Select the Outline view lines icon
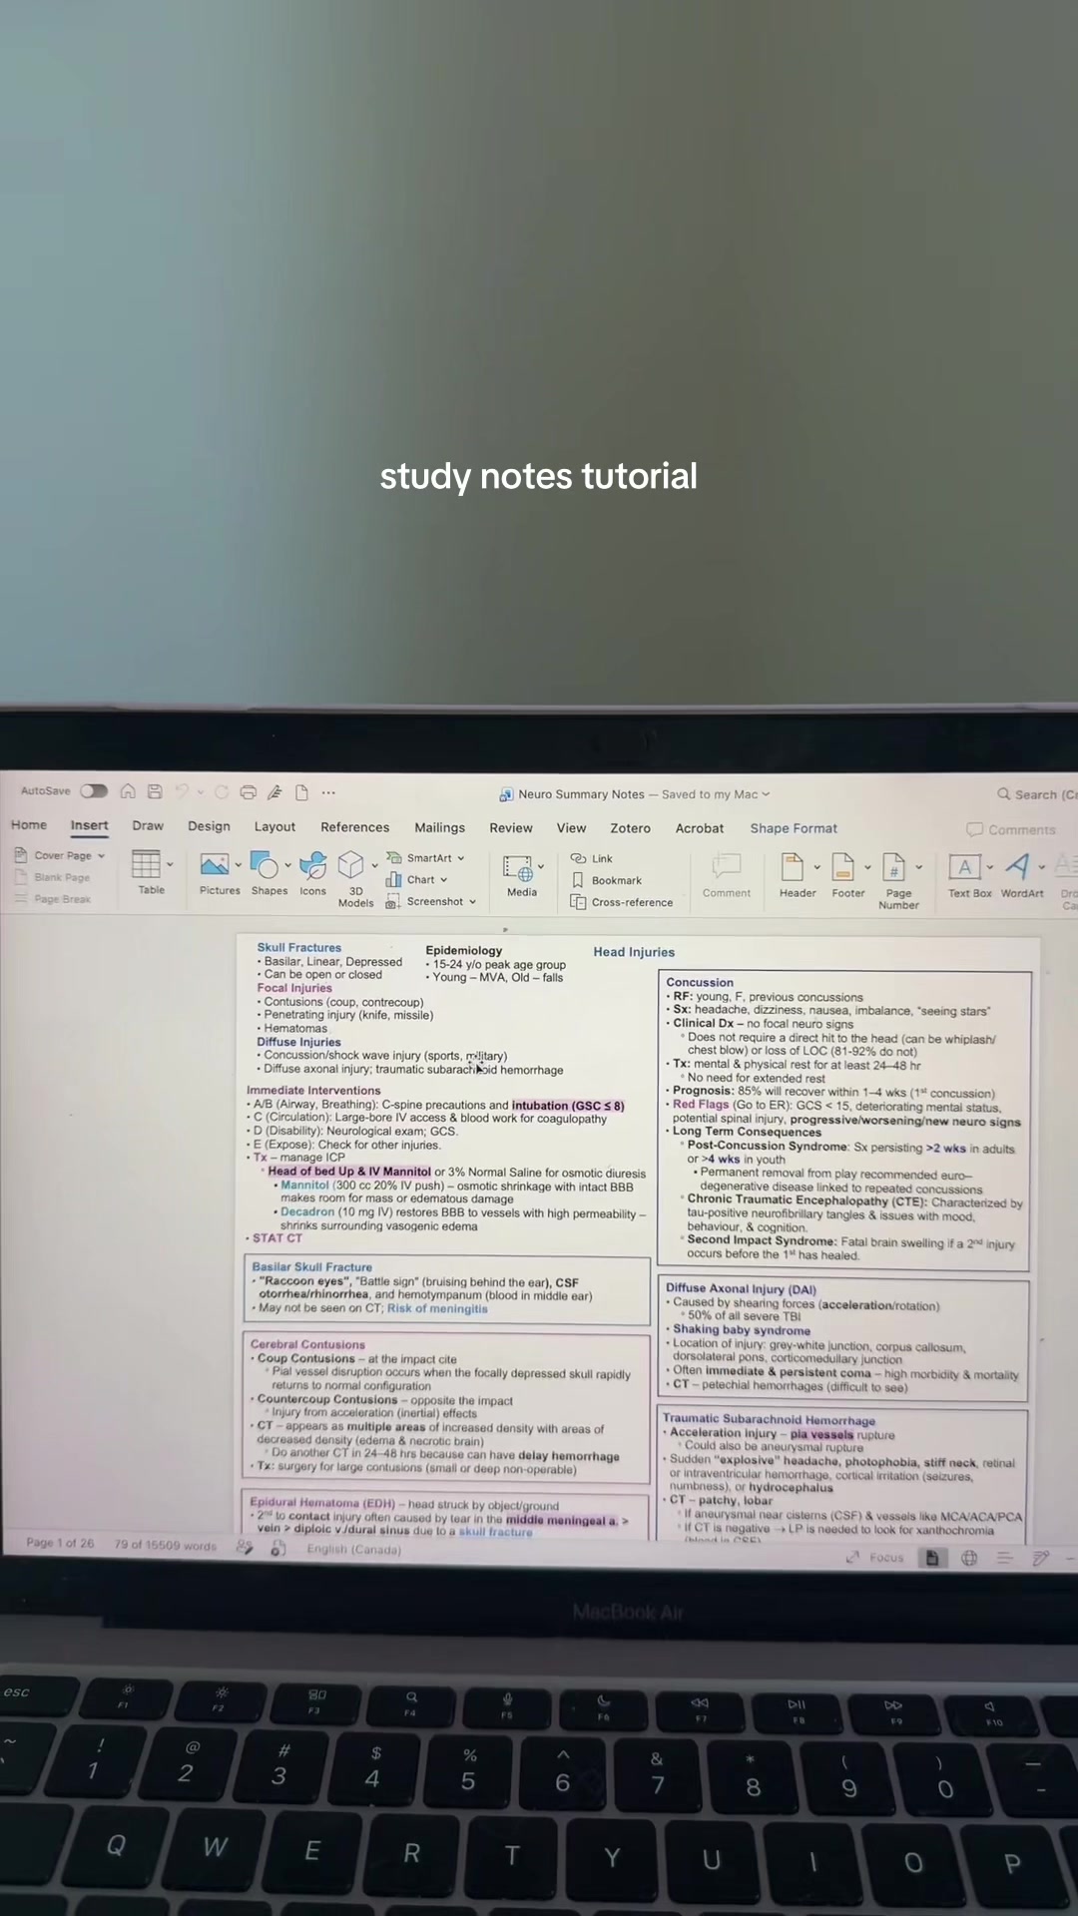 pyautogui.click(x=1005, y=1558)
